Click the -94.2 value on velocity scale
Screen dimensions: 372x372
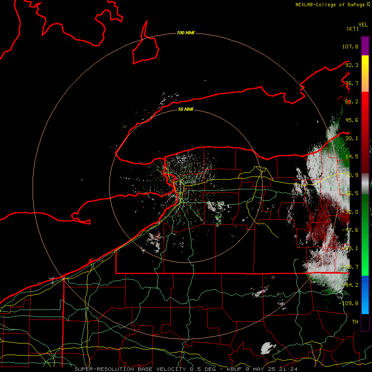(x=350, y=285)
